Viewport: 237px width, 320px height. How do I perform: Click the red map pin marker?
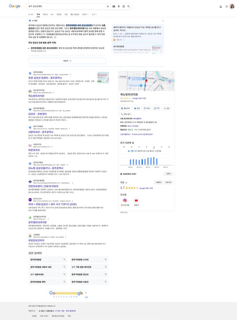pos(146,81)
